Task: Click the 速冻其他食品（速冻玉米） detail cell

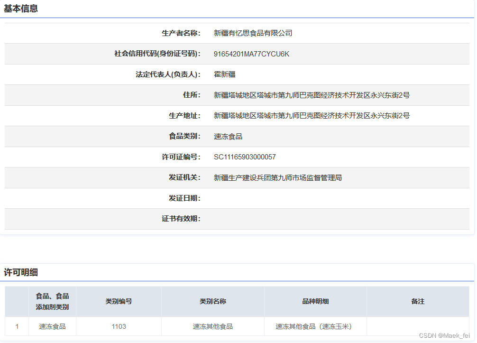Action: (315, 326)
